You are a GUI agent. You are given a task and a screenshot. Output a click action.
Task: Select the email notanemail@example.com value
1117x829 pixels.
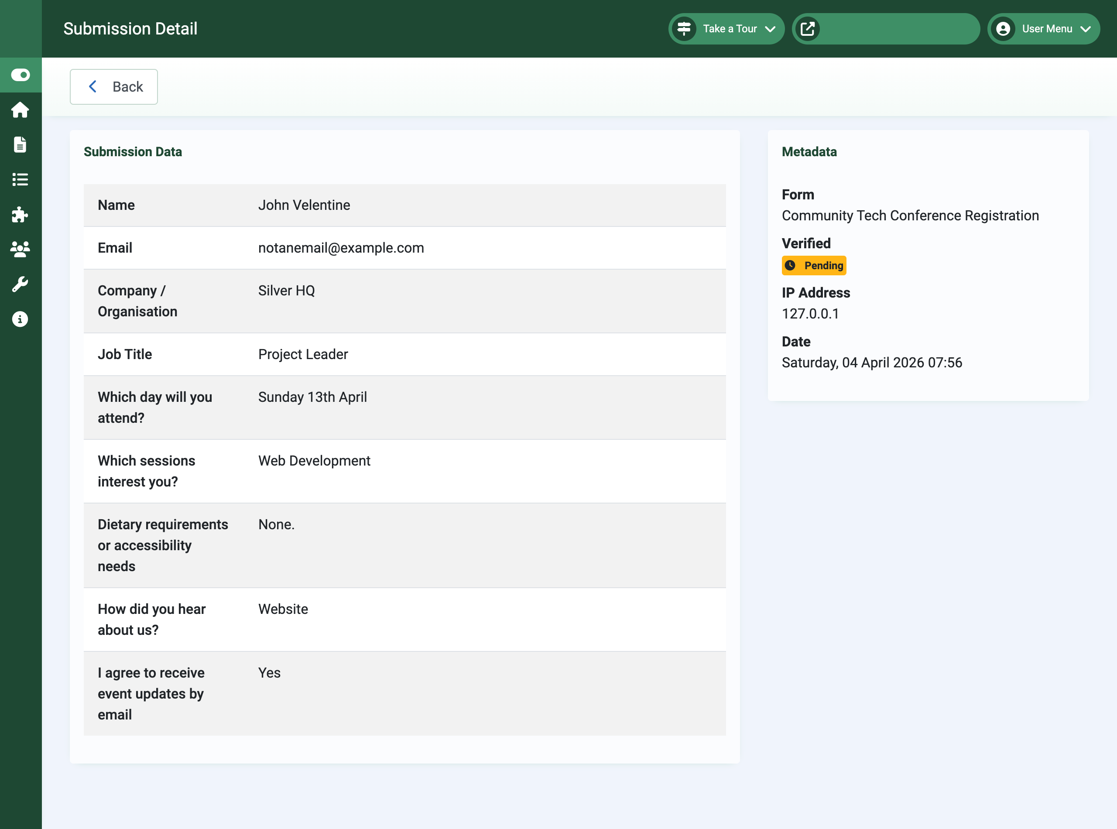tap(341, 247)
